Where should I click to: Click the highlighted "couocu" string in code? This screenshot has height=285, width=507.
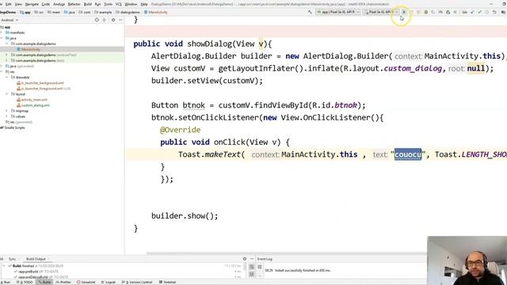tap(408, 154)
